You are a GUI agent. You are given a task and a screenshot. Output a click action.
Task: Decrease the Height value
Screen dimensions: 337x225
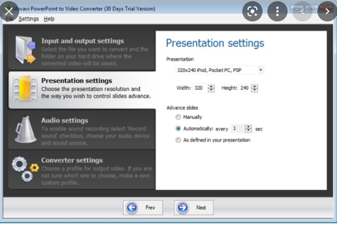point(254,90)
